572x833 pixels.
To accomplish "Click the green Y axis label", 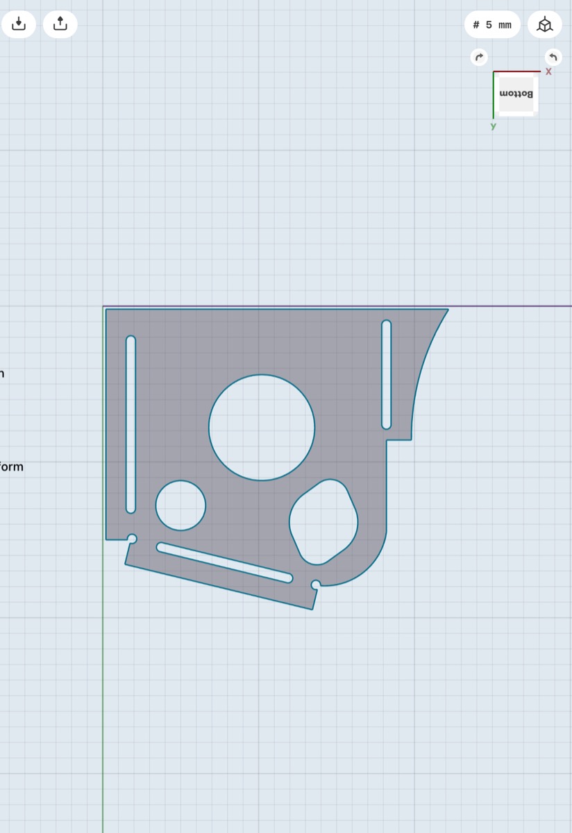I will pyautogui.click(x=493, y=126).
